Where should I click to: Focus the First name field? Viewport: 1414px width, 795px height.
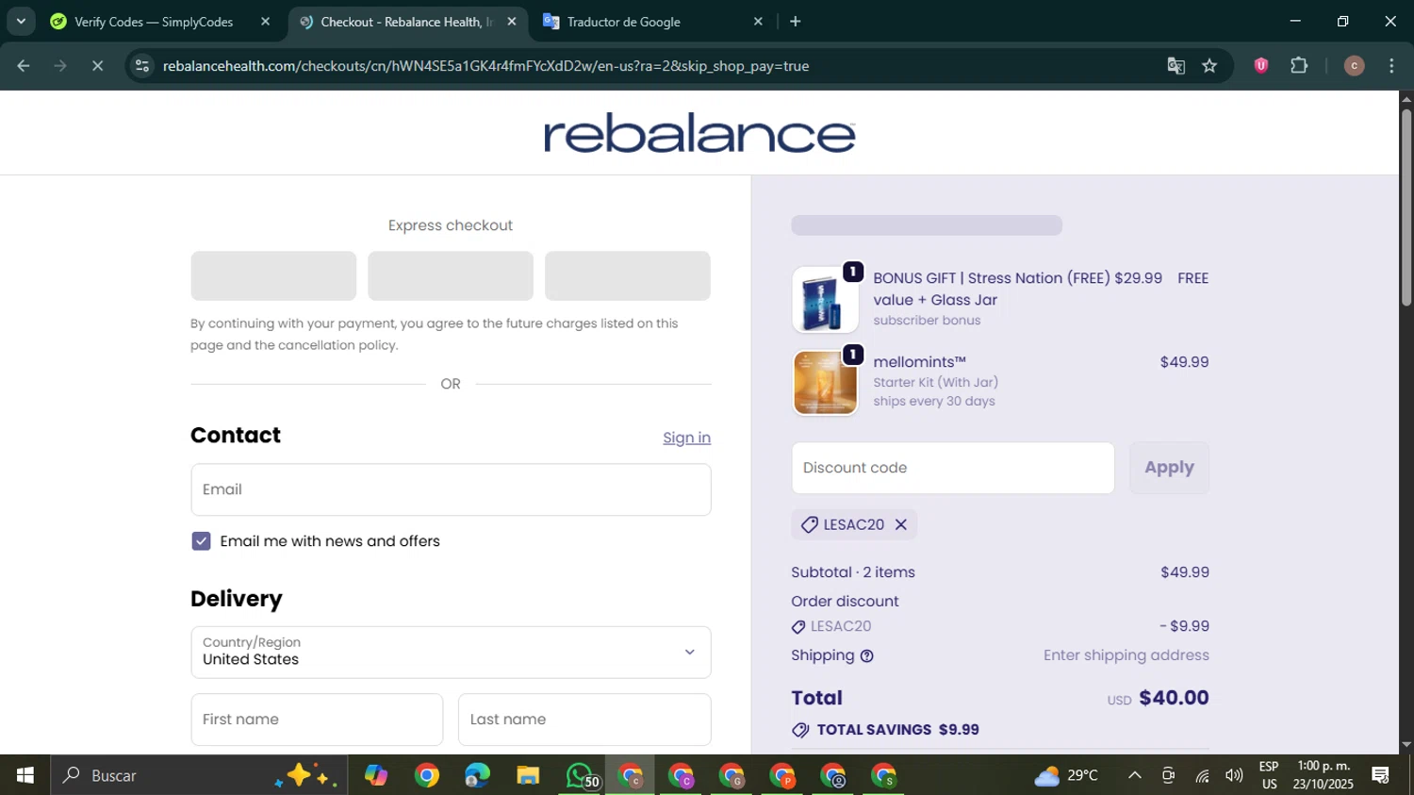click(x=317, y=720)
